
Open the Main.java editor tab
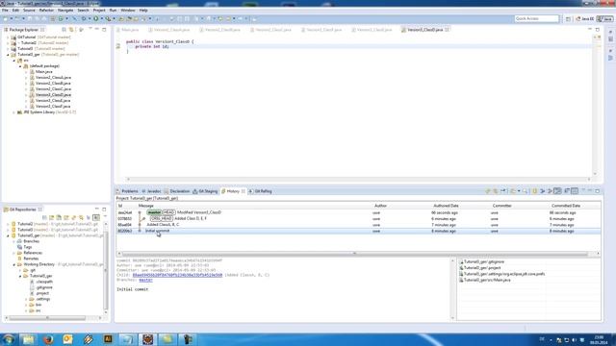(x=128, y=30)
